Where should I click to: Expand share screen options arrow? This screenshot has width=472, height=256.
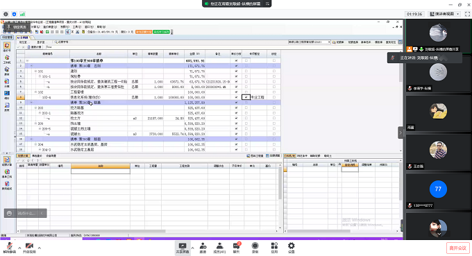(192, 248)
